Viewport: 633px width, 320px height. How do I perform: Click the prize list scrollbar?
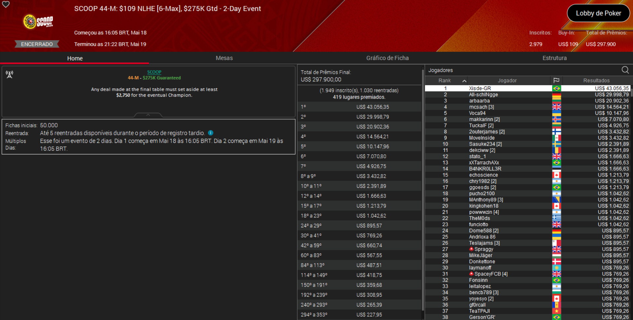point(423,190)
